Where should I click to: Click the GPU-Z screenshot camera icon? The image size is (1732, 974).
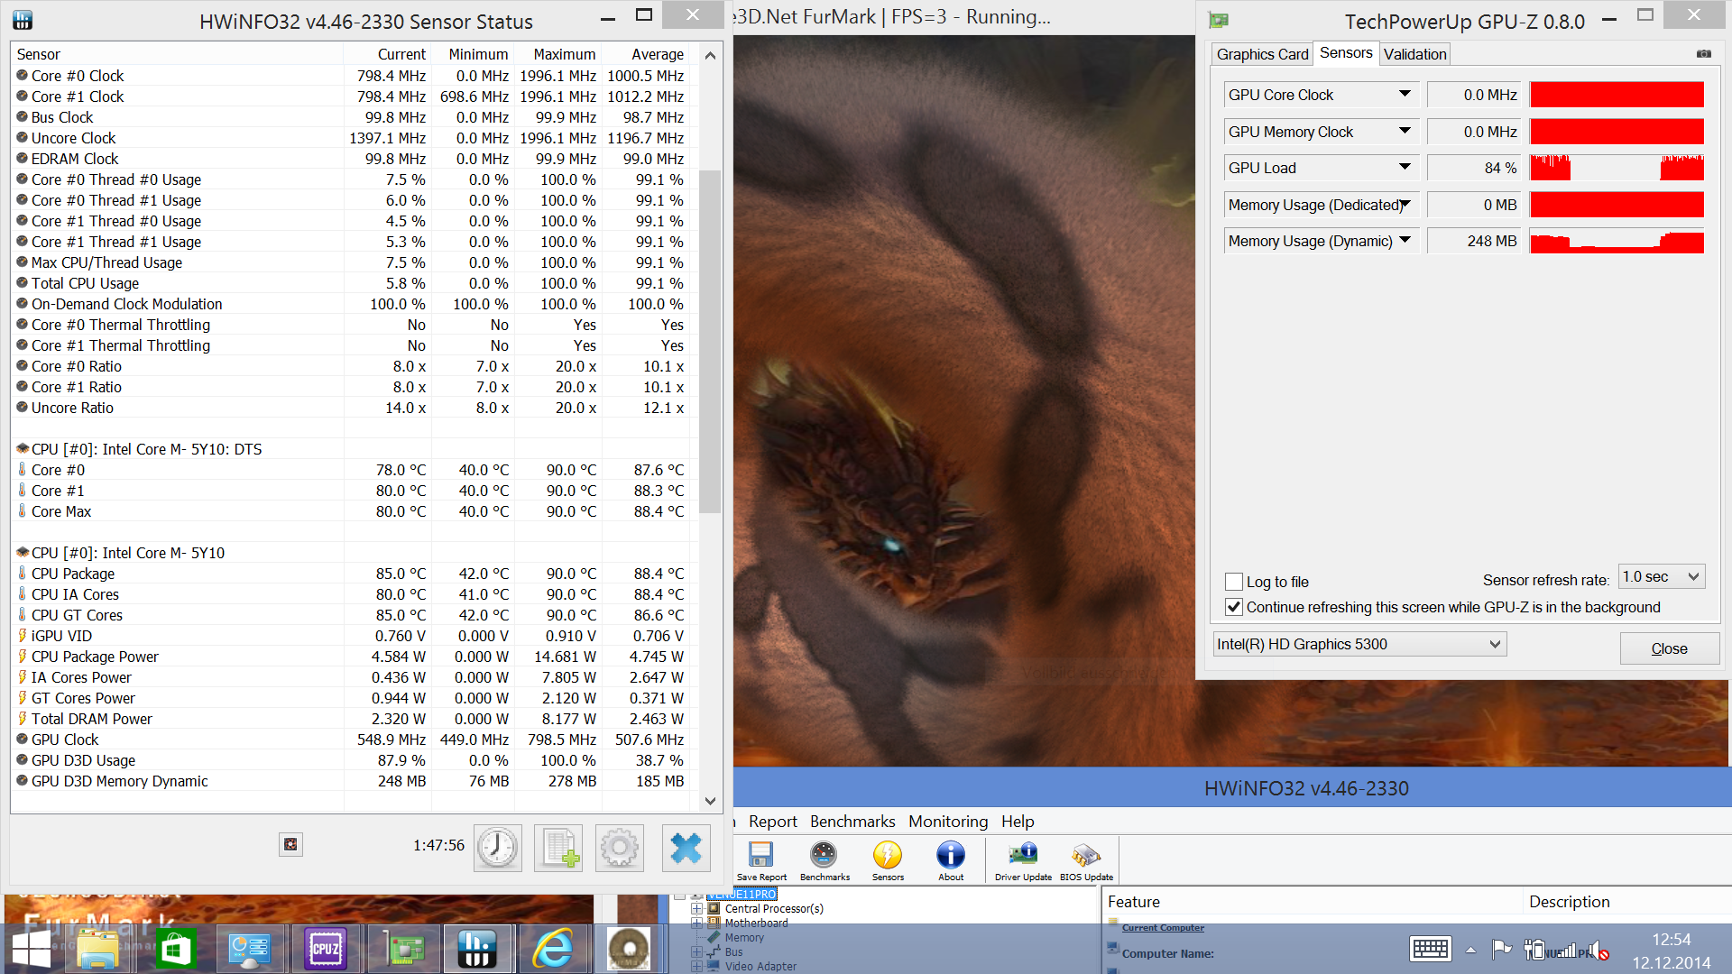(x=1703, y=54)
